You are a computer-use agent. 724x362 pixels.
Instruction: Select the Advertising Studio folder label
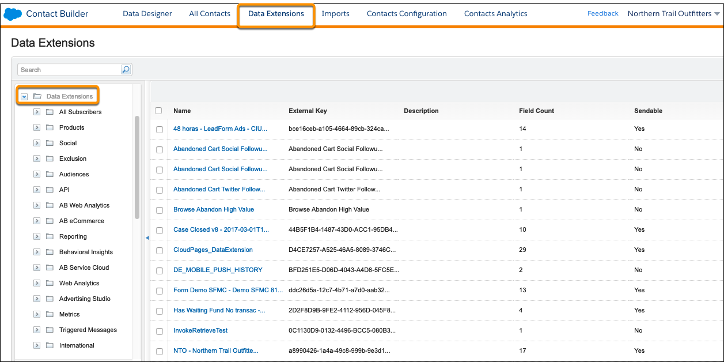coord(85,299)
